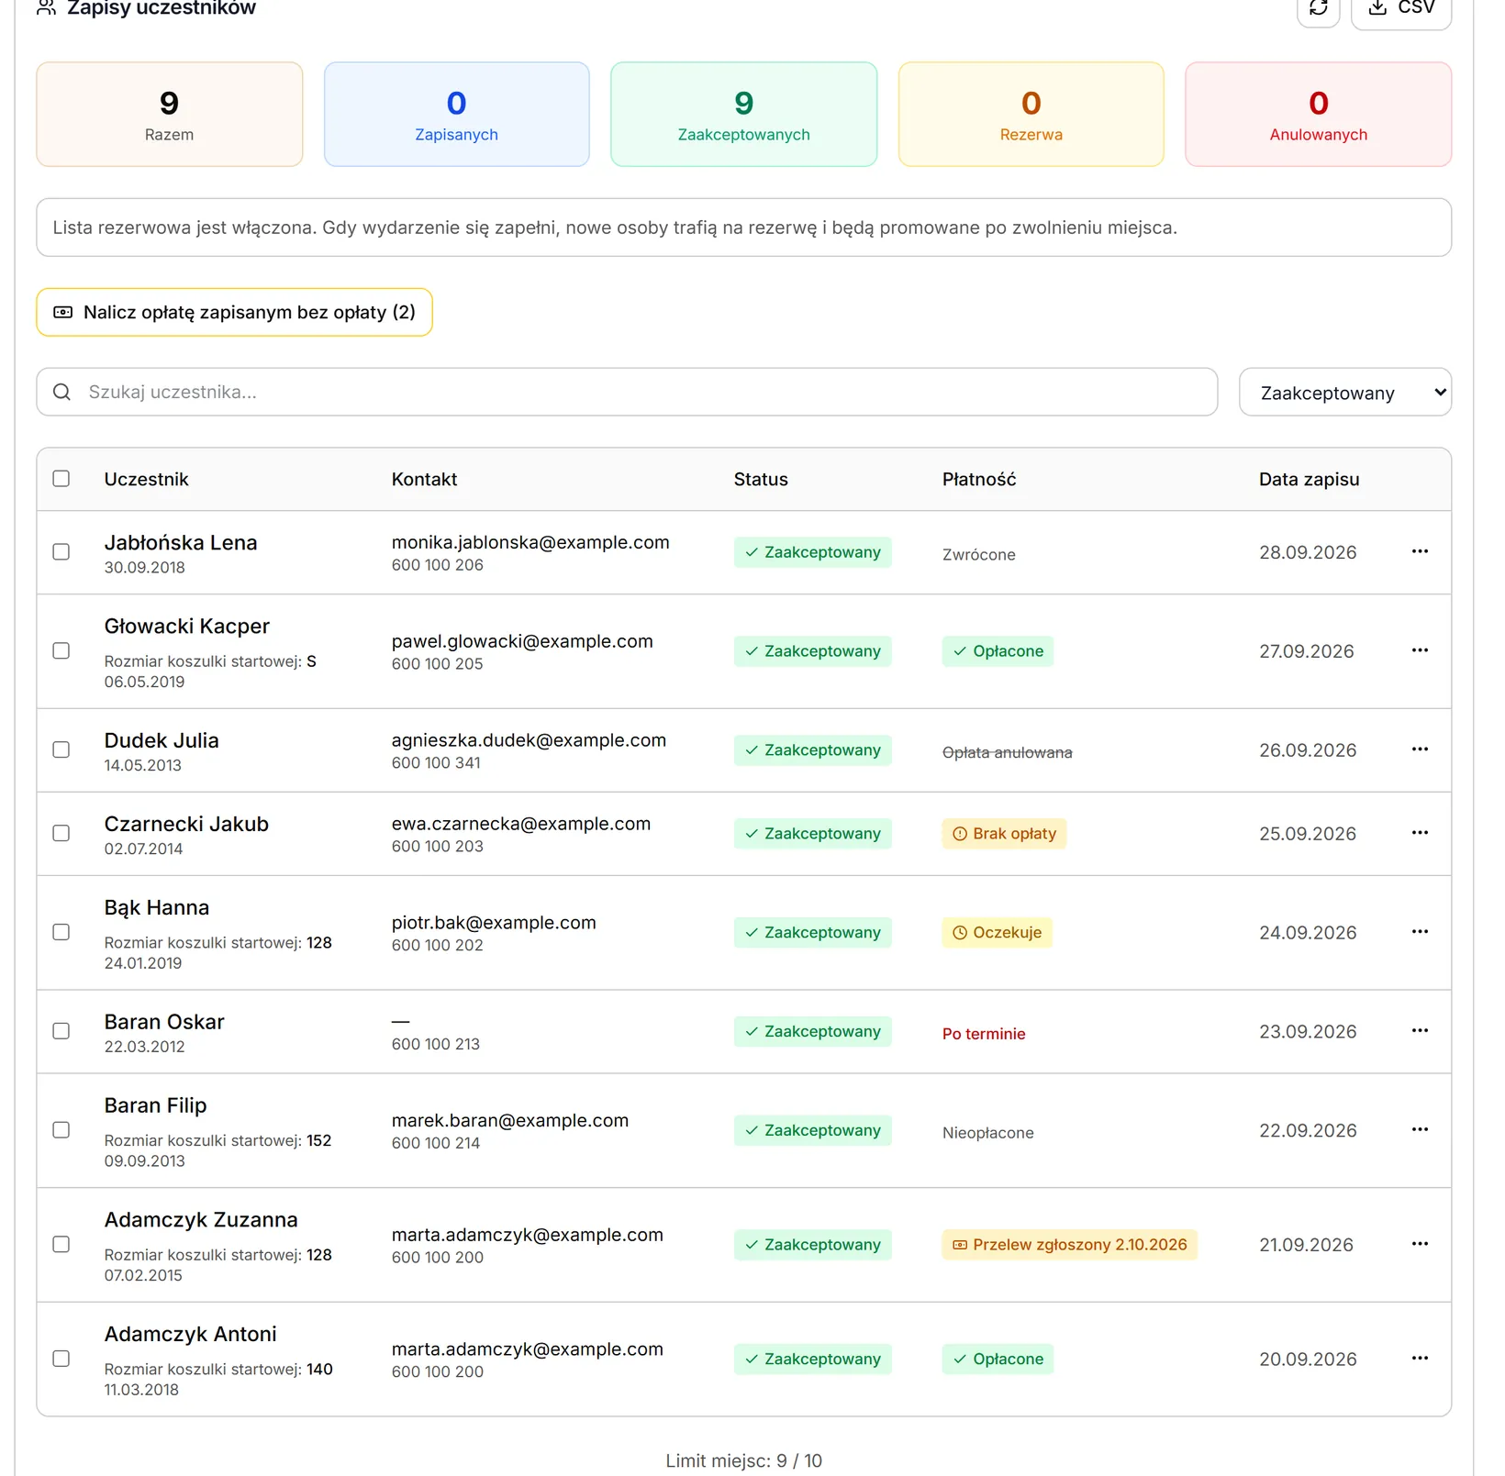Click the Opłacone badge for Głowacki Kacper

[998, 651]
